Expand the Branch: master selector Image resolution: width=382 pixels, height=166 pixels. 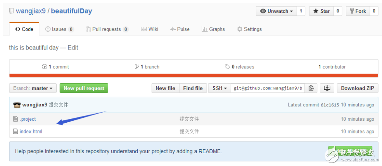(x=33, y=88)
